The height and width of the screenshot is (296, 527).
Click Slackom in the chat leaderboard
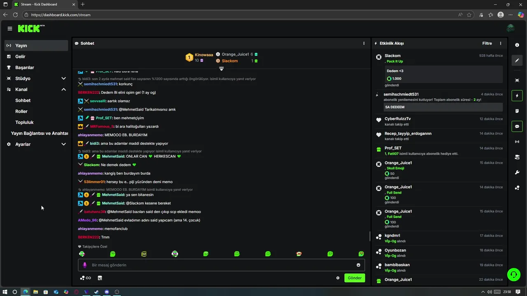230,61
